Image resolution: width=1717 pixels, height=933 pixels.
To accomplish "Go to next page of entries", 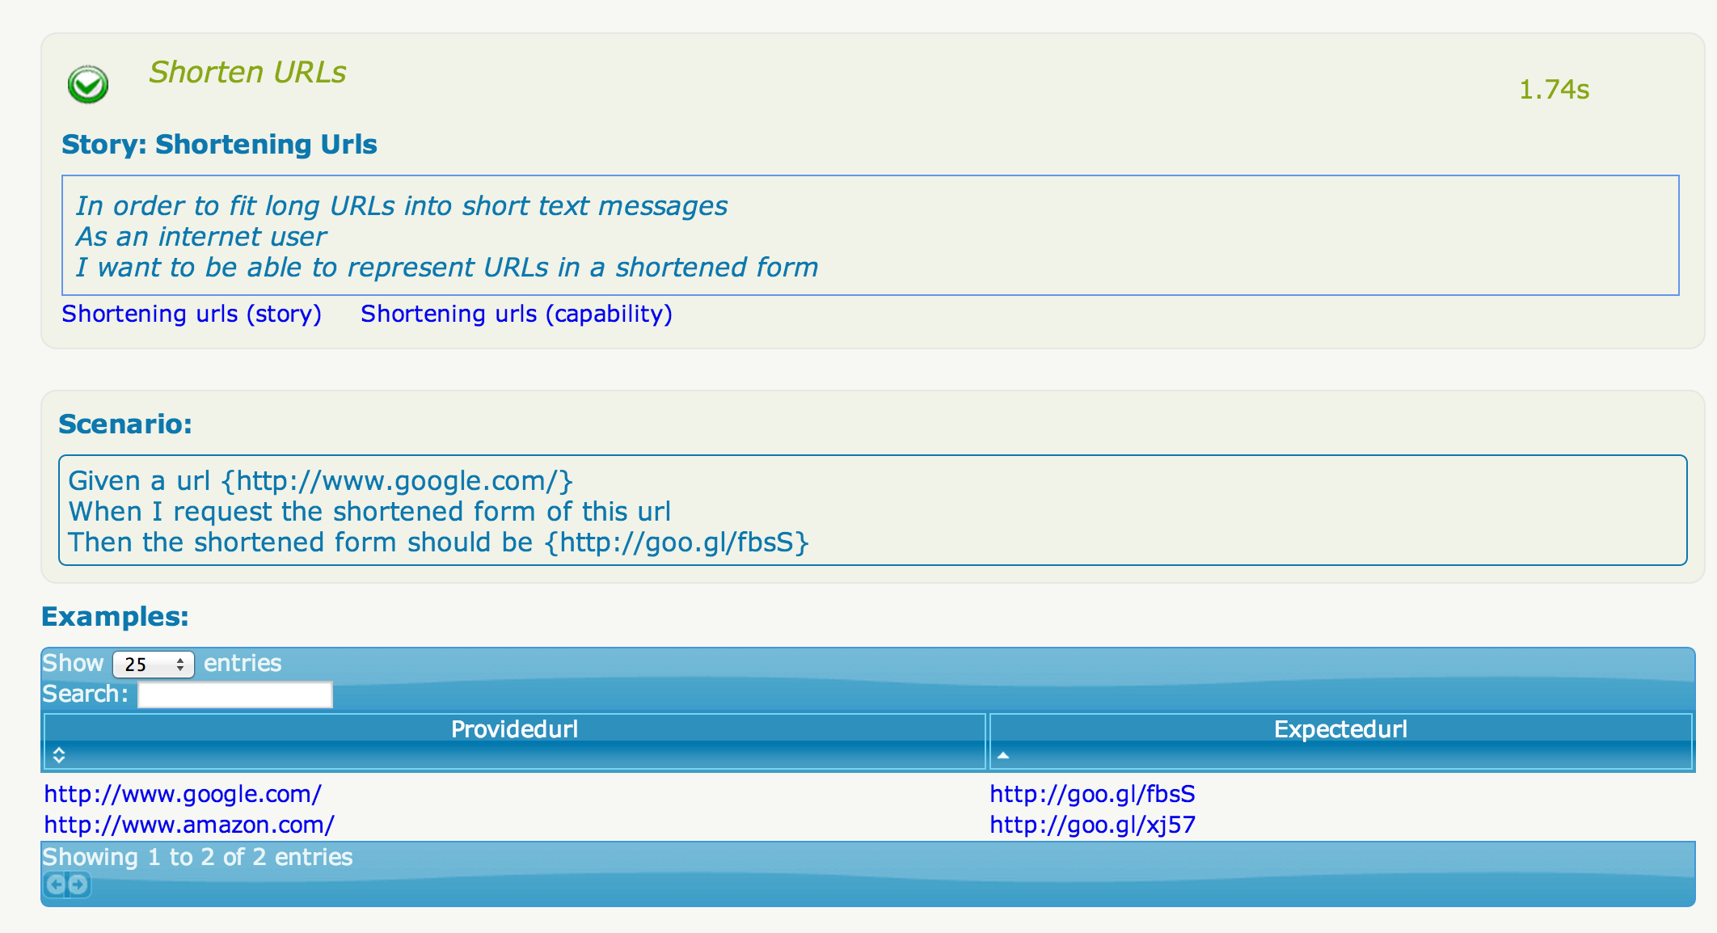I will coord(78,884).
